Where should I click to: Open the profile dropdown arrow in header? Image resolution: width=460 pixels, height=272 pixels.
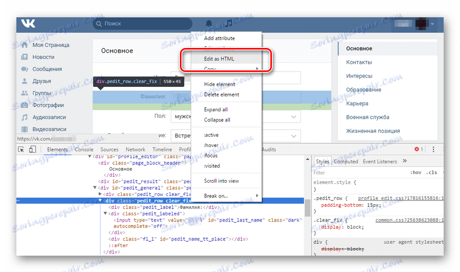point(432,24)
